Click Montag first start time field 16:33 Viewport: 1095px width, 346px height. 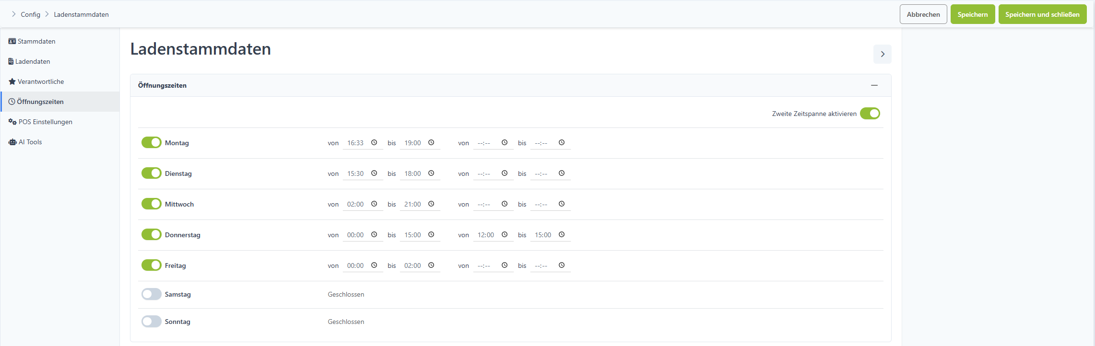click(363, 143)
